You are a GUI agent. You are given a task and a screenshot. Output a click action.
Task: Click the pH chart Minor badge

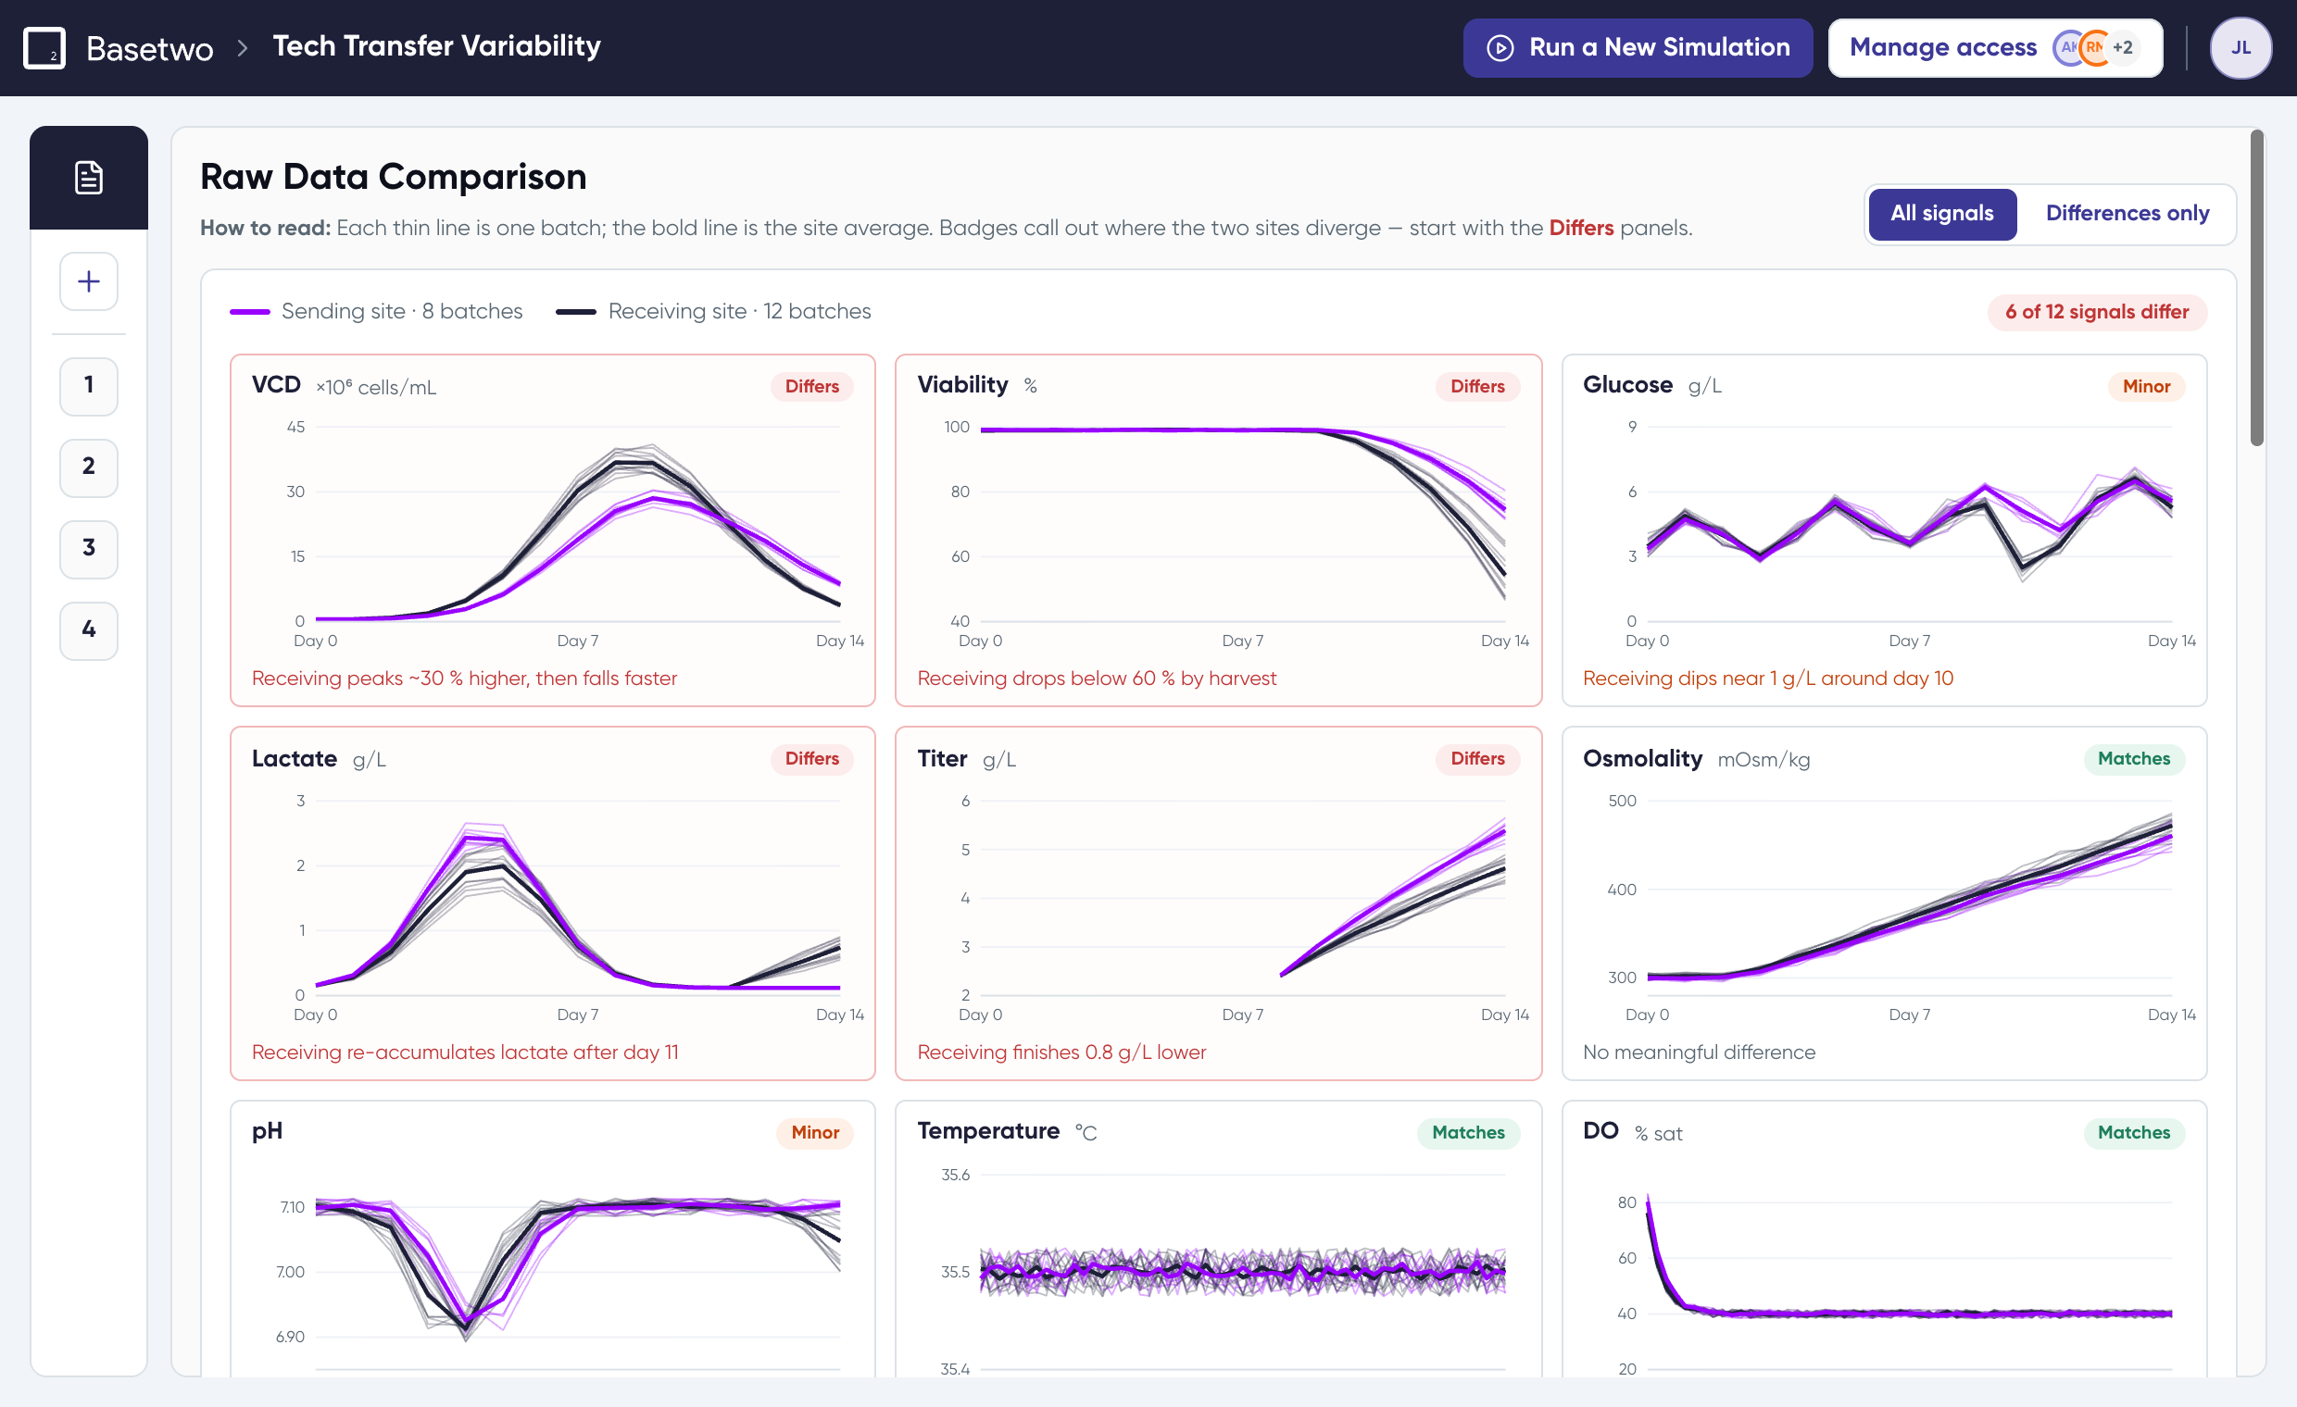[815, 1132]
